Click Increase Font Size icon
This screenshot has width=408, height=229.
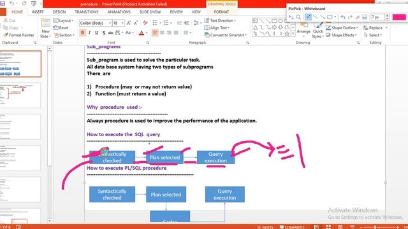tap(129, 23)
